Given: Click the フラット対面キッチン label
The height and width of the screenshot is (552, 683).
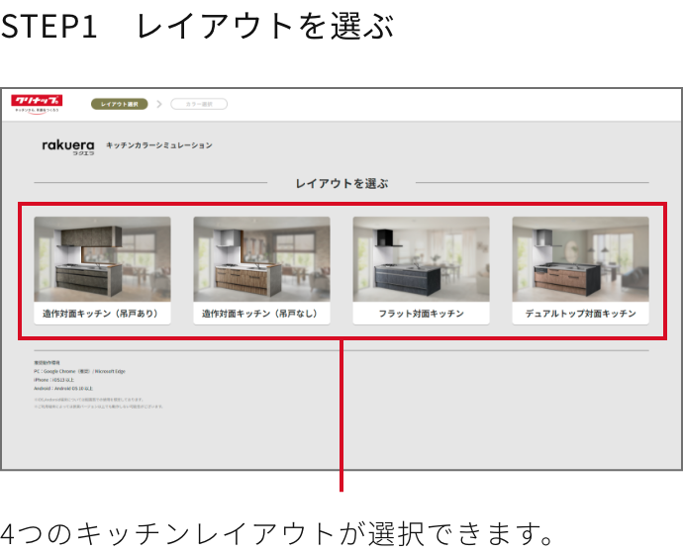Looking at the screenshot, I should click(x=422, y=314).
